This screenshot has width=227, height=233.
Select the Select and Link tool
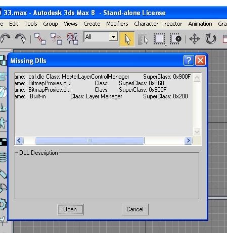40,39
